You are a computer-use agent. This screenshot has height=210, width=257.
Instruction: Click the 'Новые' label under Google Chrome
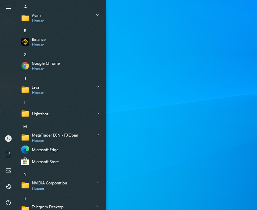pyautogui.click(x=38, y=69)
